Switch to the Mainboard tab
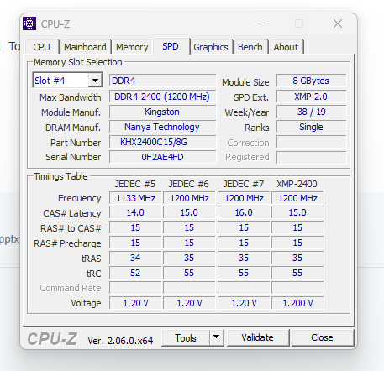The width and height of the screenshot is (384, 371). click(x=85, y=47)
